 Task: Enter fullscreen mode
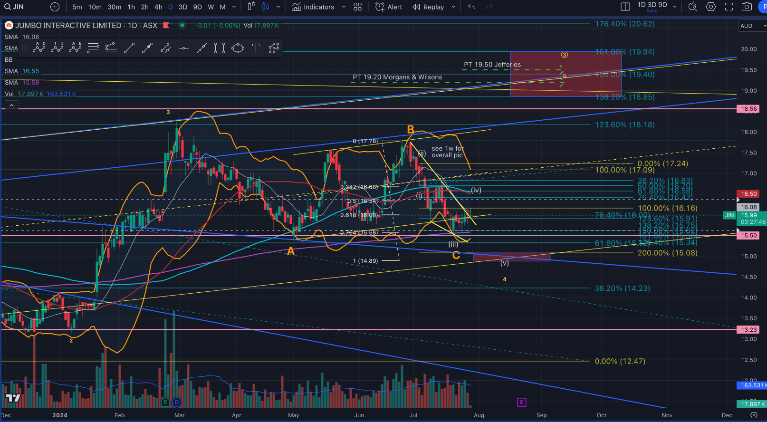click(729, 7)
